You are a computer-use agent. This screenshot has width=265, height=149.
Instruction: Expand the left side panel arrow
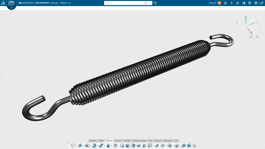(x=1, y=75)
